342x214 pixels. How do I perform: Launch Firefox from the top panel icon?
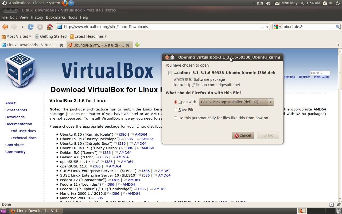(64, 3)
